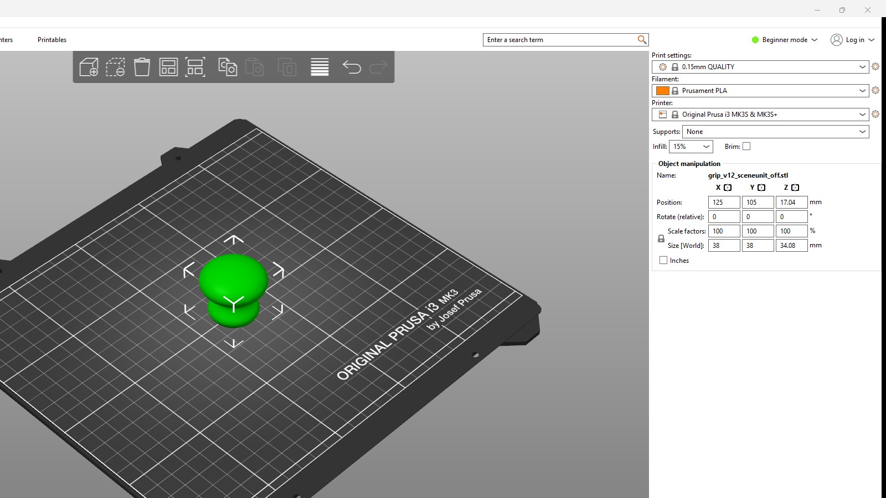Screen dimensions: 886x498
Task: Arrange all objects on the bed
Action: (x=168, y=67)
